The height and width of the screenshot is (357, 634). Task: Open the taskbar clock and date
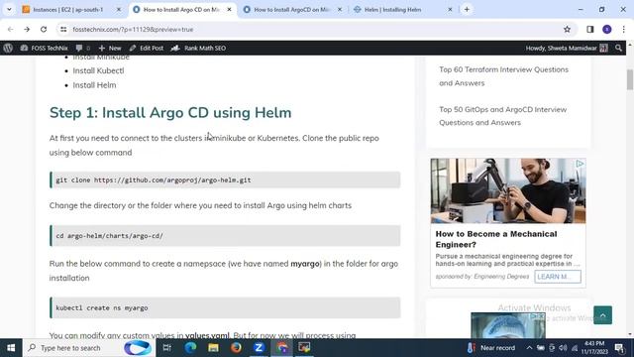click(594, 348)
